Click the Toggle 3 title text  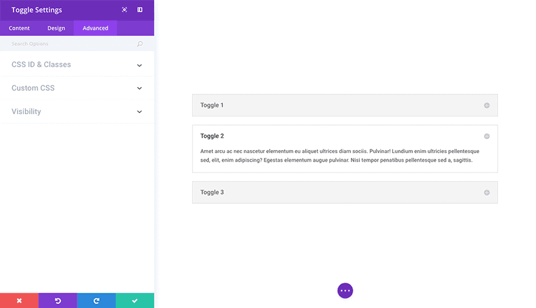(x=212, y=192)
